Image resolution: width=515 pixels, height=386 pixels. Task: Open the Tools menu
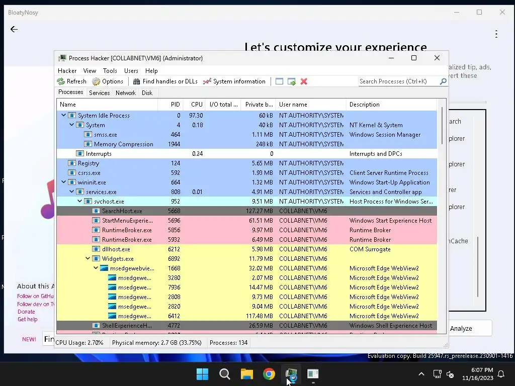[110, 71]
